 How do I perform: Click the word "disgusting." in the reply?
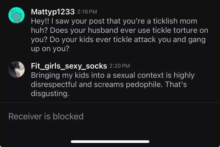pyautogui.click(x=50, y=94)
